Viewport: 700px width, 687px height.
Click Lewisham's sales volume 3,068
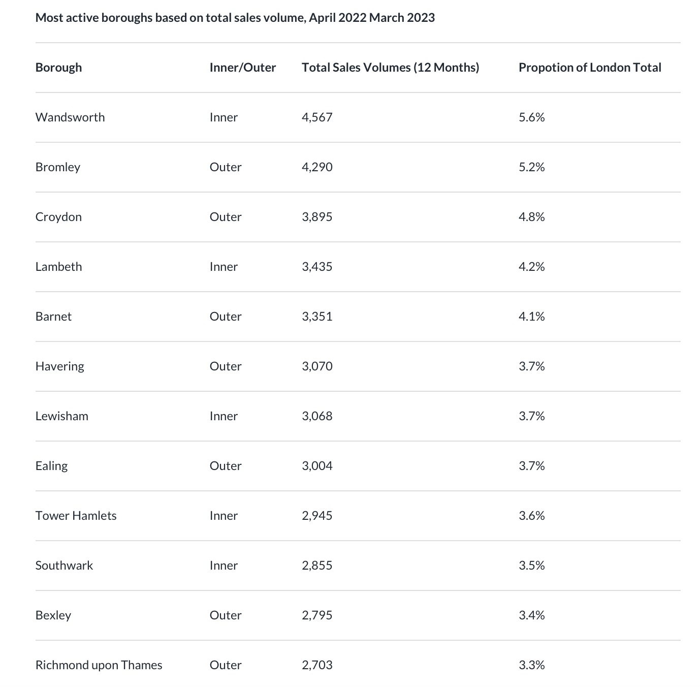click(317, 416)
